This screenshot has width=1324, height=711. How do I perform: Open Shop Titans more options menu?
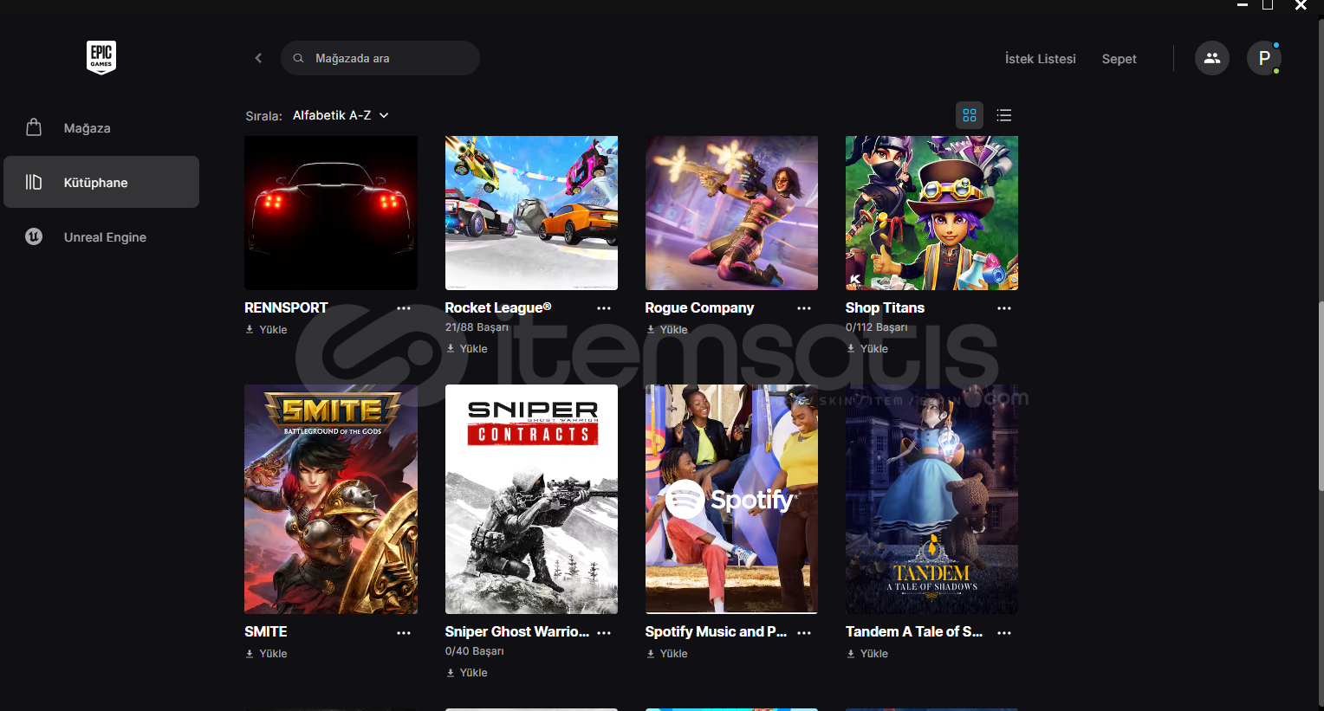(1004, 308)
